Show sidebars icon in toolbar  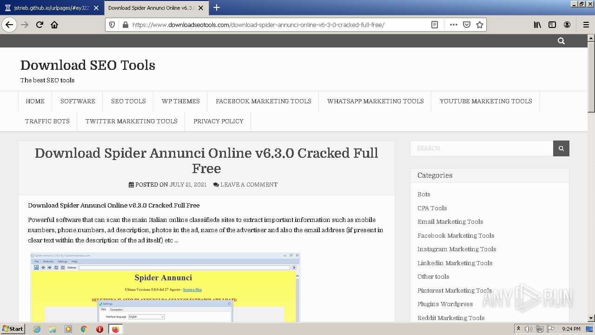(x=552, y=25)
